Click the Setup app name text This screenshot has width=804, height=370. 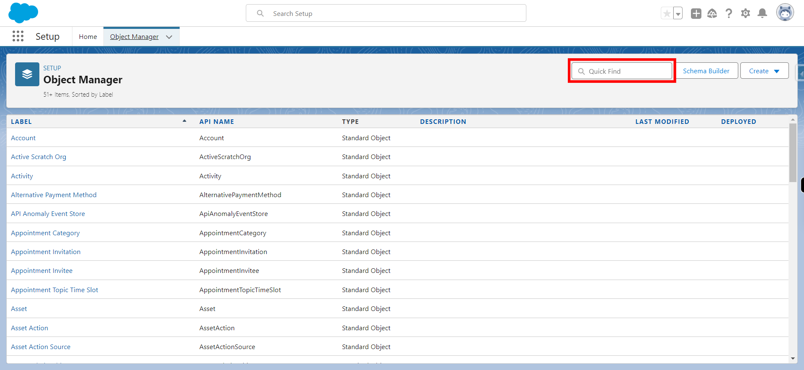coord(47,37)
